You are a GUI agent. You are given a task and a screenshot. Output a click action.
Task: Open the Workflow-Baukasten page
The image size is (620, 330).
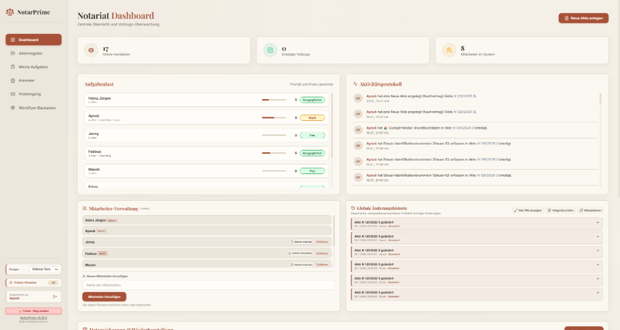pos(34,108)
